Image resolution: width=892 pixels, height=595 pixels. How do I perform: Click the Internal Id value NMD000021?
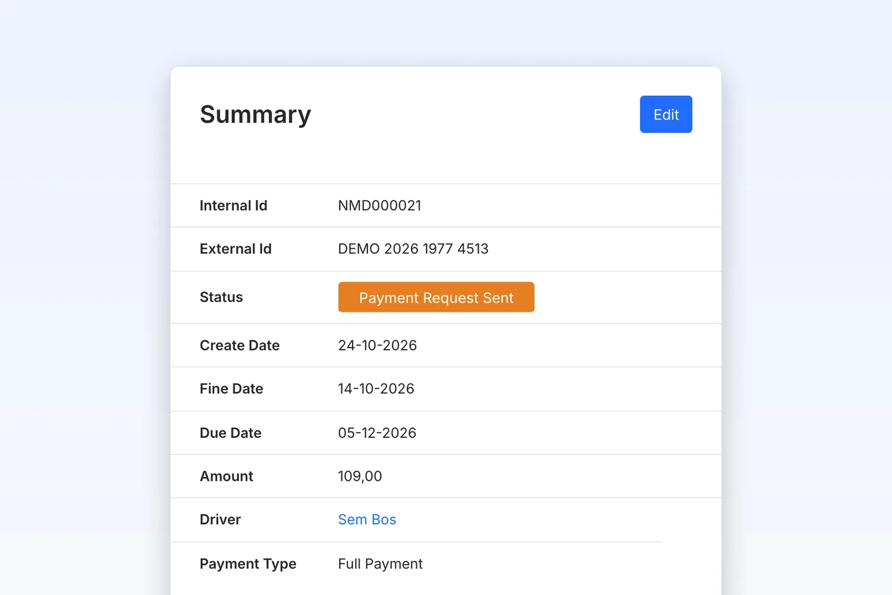pyautogui.click(x=379, y=205)
